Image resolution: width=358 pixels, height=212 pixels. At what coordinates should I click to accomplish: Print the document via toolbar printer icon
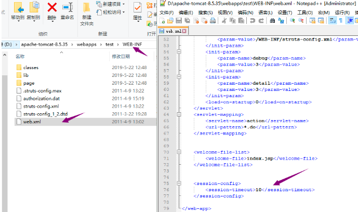pyautogui.click(x=213, y=21)
